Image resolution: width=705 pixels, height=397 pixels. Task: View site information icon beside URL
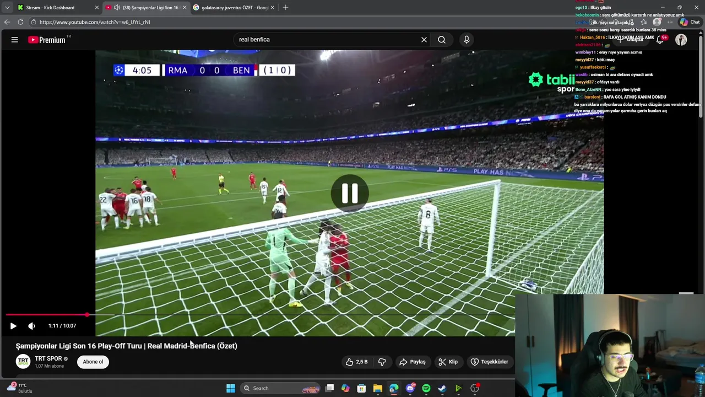(34, 22)
